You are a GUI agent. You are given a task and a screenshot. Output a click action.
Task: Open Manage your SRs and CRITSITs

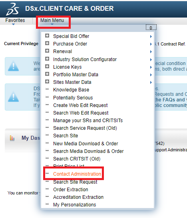[x=88, y=121]
